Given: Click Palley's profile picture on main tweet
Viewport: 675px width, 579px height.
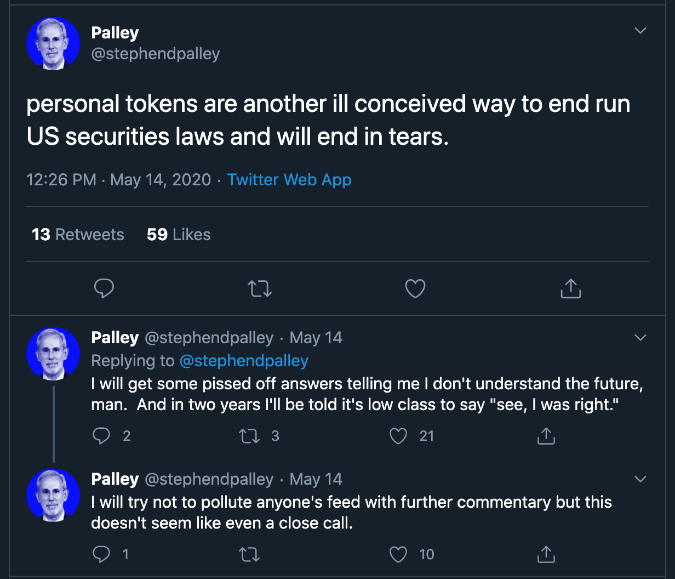Looking at the screenshot, I should [53, 43].
